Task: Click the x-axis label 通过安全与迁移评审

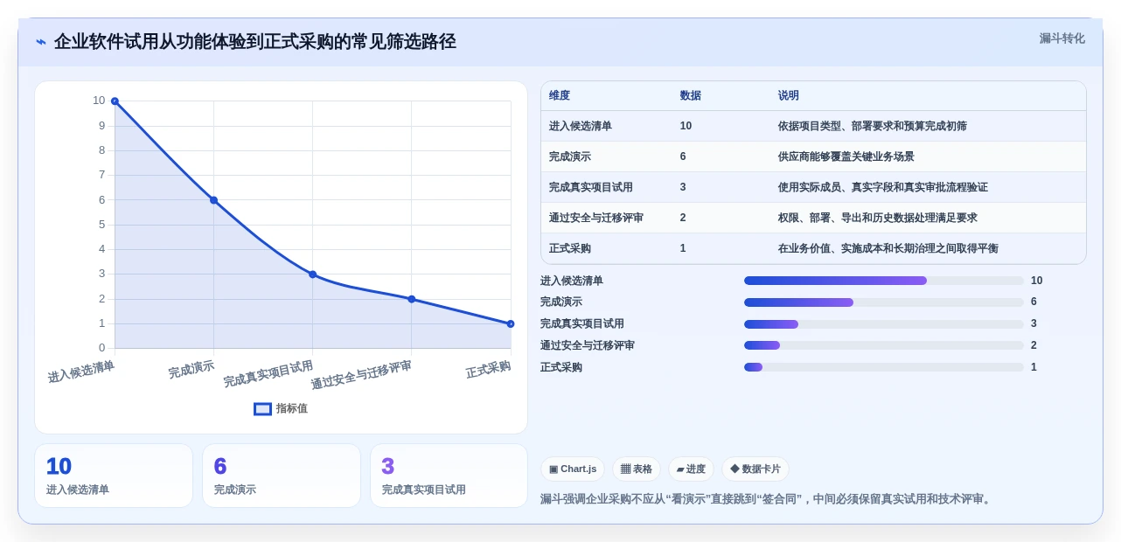Action: pos(361,375)
